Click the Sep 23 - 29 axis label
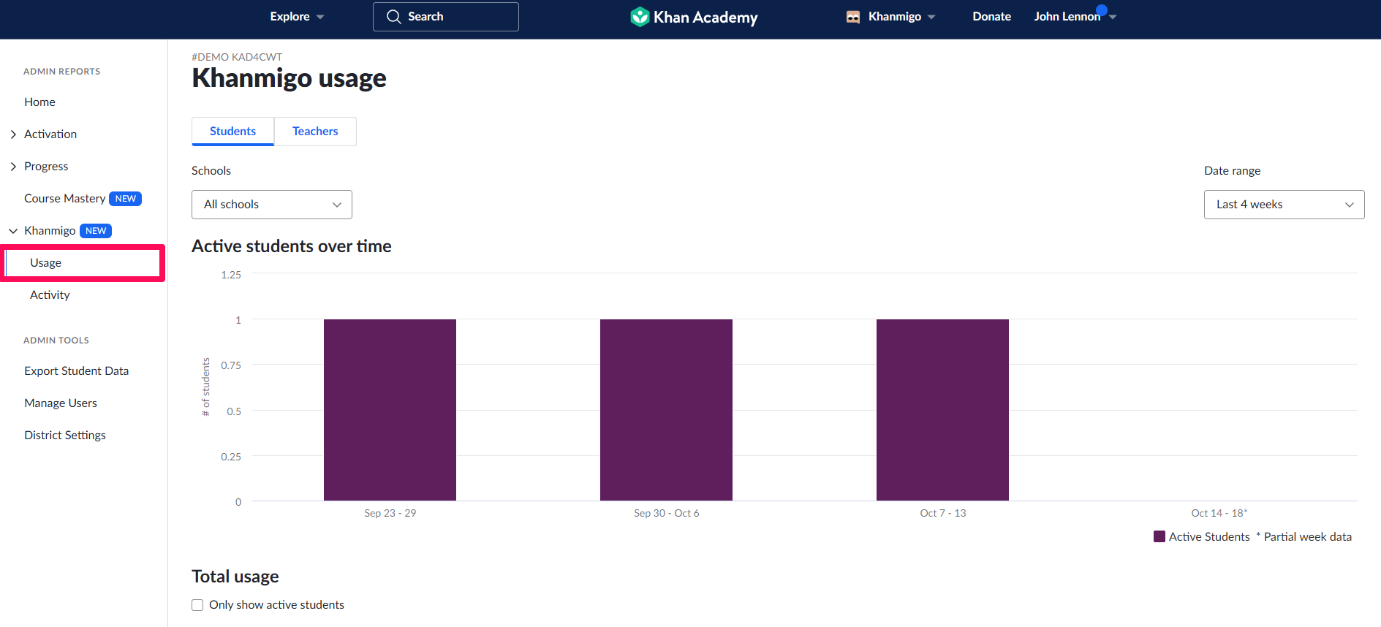 (390, 513)
